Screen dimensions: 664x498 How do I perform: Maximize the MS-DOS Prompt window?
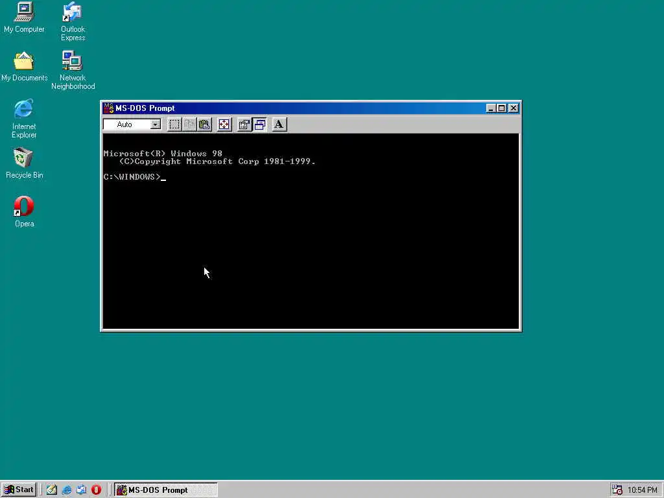click(x=501, y=108)
